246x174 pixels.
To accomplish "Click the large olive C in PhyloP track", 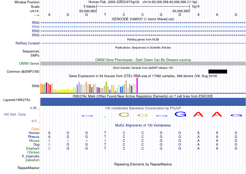I will 124,115.
